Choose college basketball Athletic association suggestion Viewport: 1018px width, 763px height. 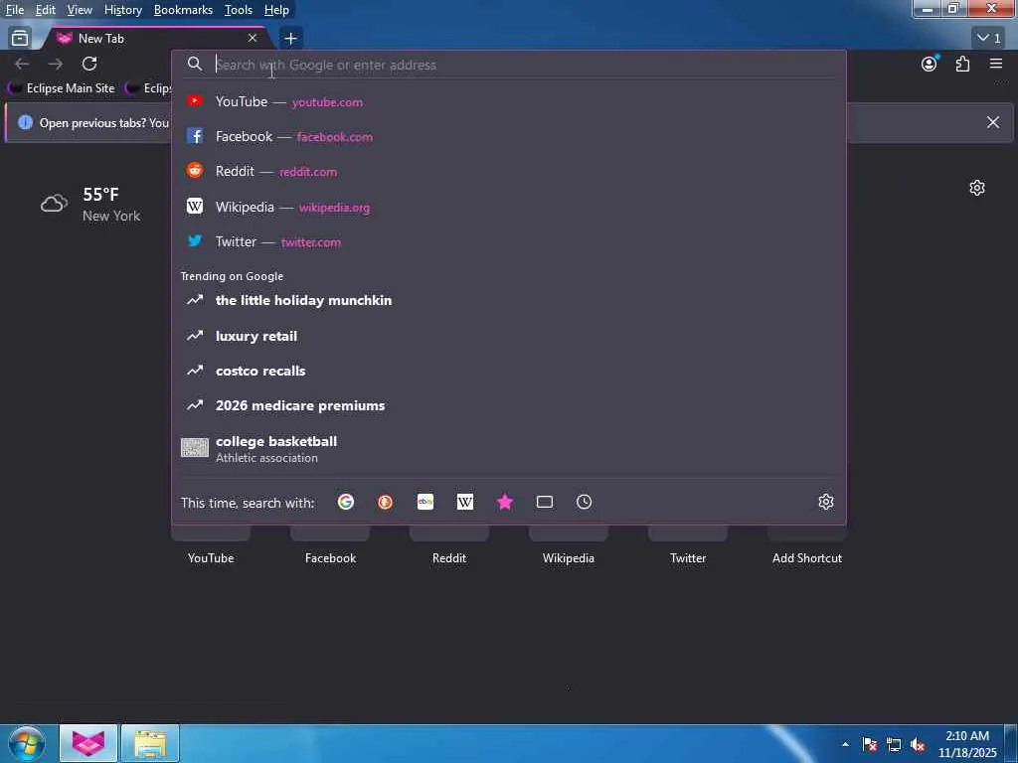point(508,449)
